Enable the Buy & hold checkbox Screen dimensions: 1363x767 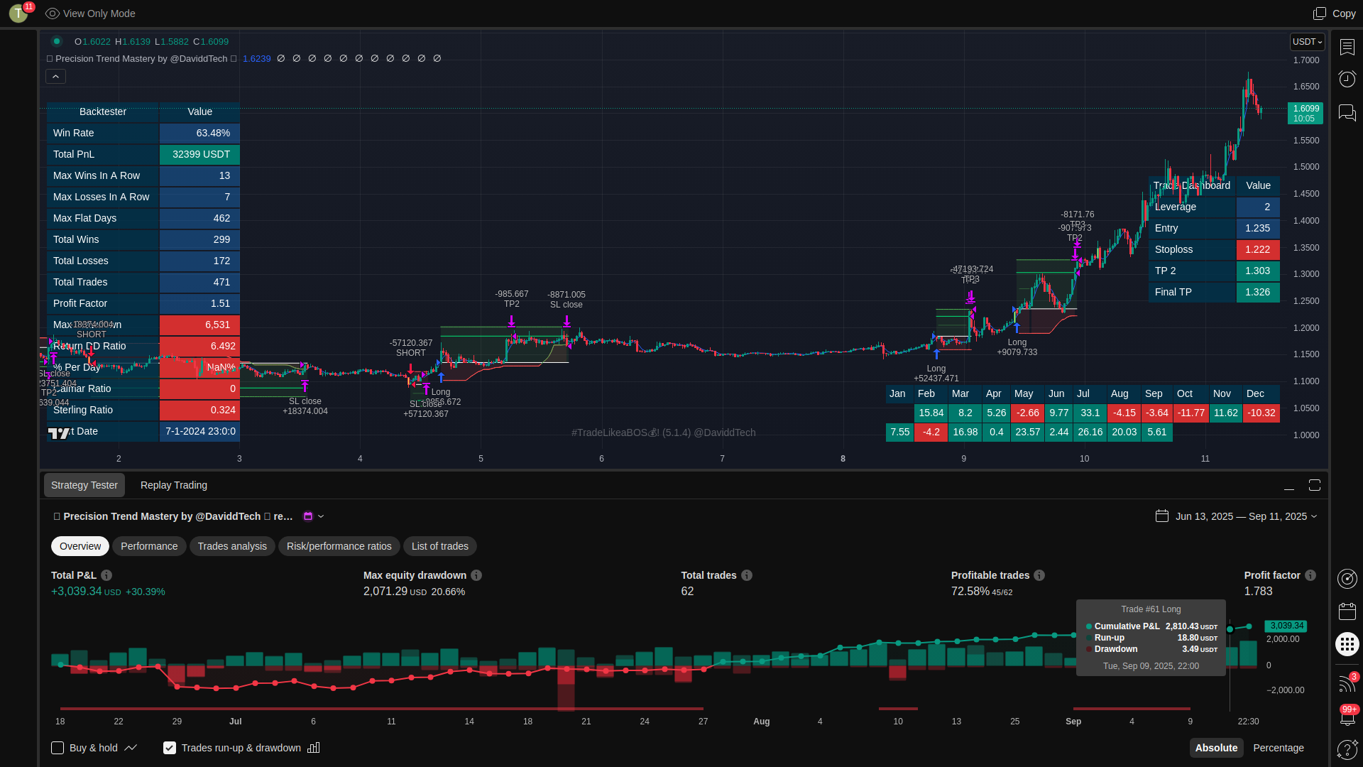coord(58,748)
